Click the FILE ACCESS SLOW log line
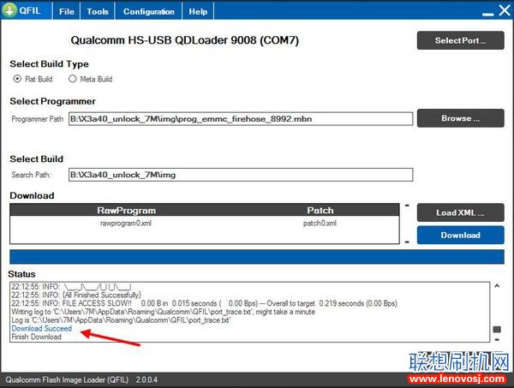Image resolution: width=514 pixels, height=388 pixels. click(204, 303)
